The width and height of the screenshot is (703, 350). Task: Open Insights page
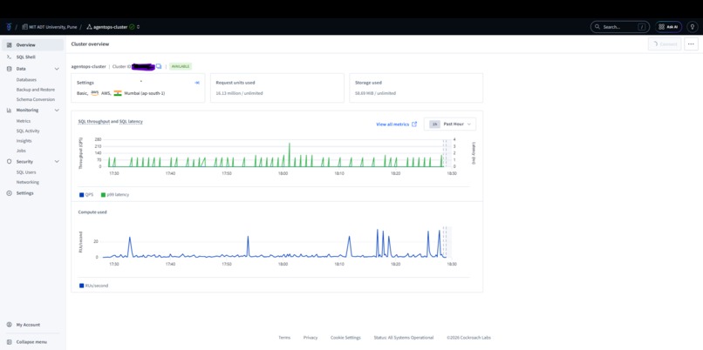[24, 140]
